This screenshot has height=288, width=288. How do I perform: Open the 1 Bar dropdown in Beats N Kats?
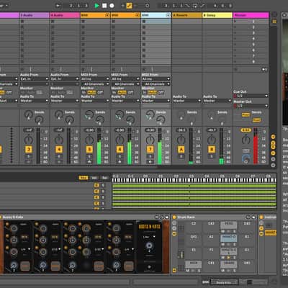pos(149,237)
